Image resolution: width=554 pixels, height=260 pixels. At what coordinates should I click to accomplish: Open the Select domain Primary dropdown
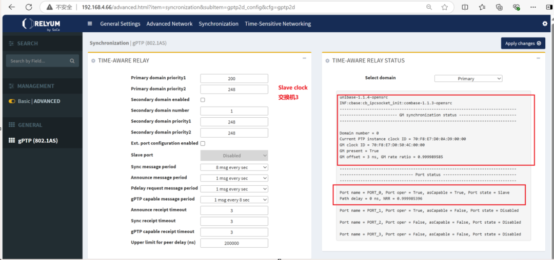468,79
